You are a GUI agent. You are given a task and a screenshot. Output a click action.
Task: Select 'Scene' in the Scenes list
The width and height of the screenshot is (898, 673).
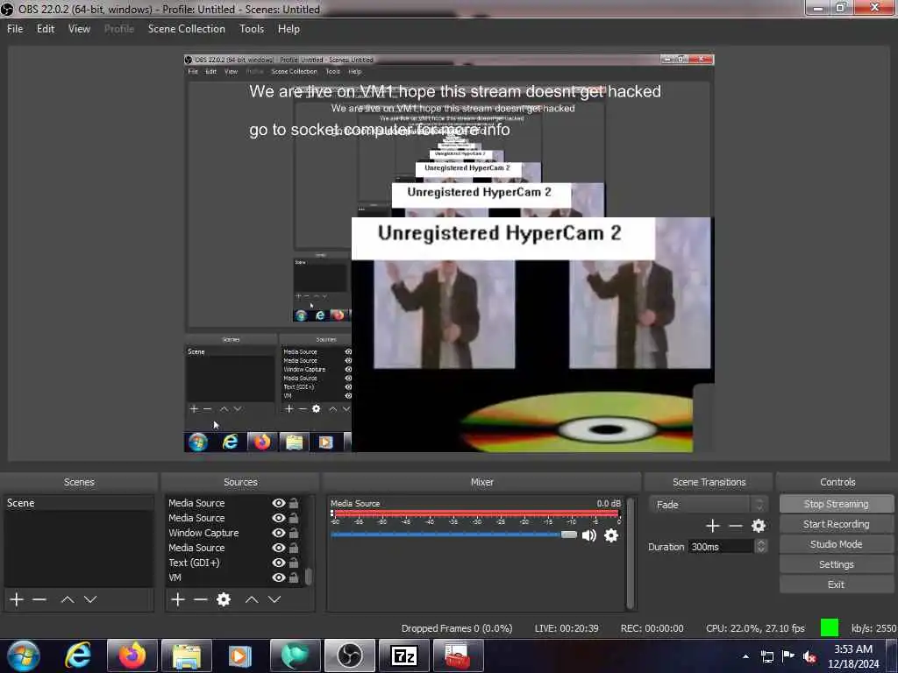pyautogui.click(x=79, y=503)
